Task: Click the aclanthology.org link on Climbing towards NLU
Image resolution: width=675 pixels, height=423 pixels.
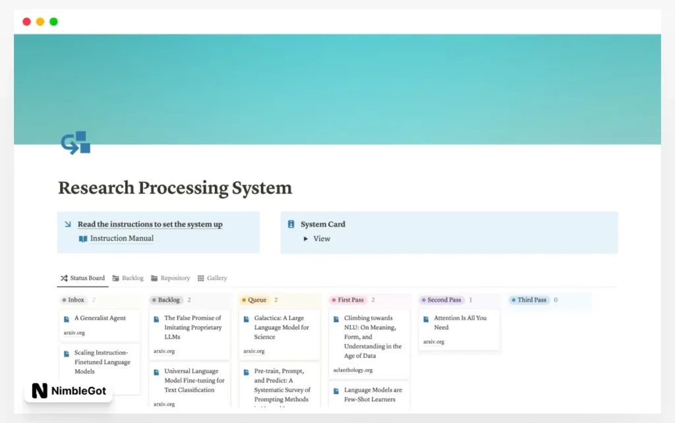Action: click(353, 370)
